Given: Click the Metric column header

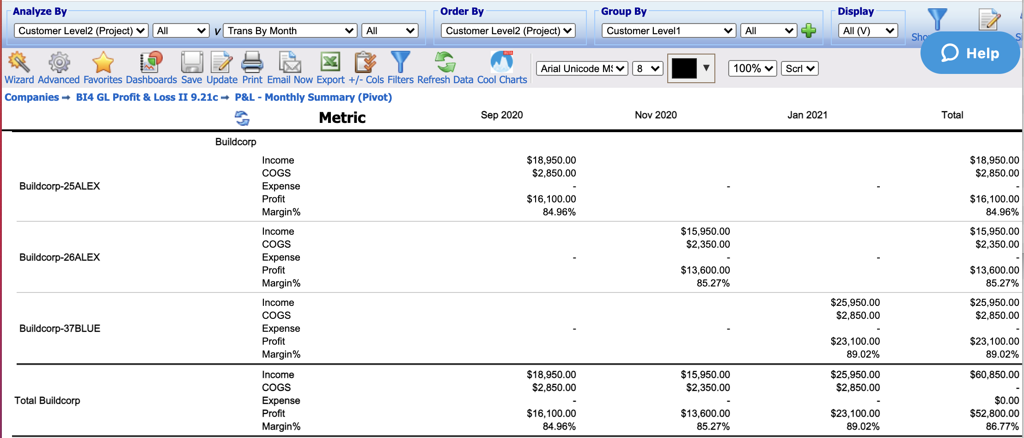Looking at the screenshot, I should pos(342,118).
